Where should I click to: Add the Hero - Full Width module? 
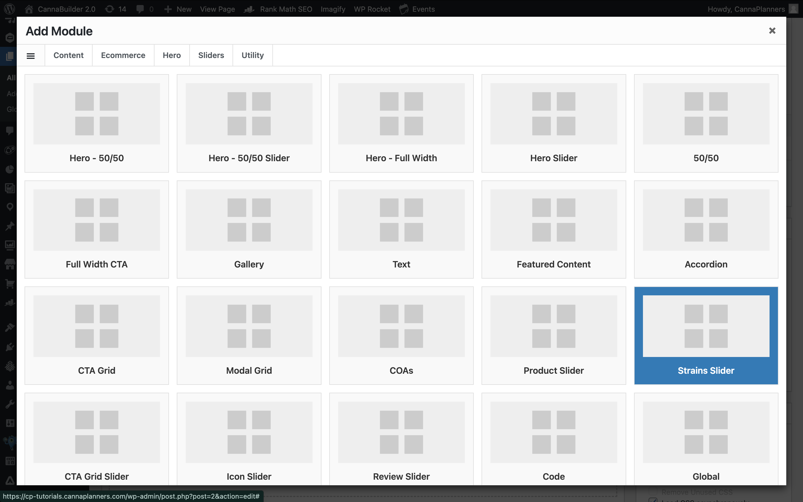pos(401,123)
